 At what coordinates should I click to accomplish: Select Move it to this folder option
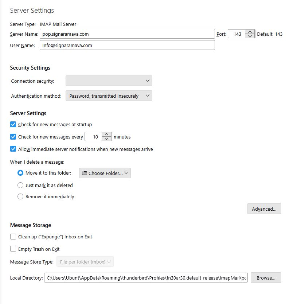click(20, 173)
